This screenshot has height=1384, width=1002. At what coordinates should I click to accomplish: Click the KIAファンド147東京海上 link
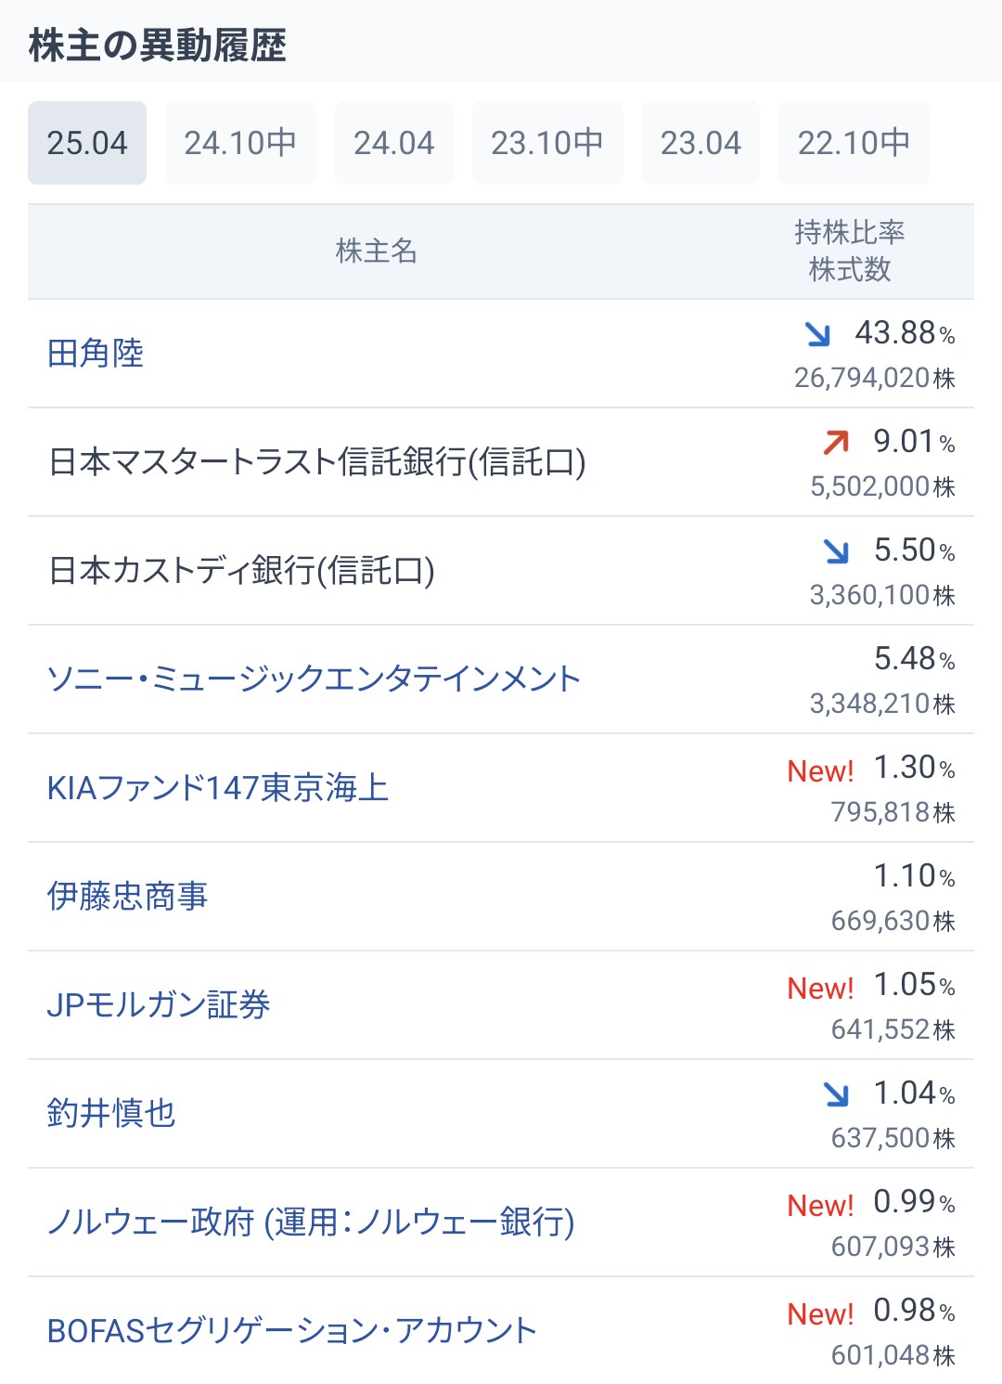tap(217, 788)
